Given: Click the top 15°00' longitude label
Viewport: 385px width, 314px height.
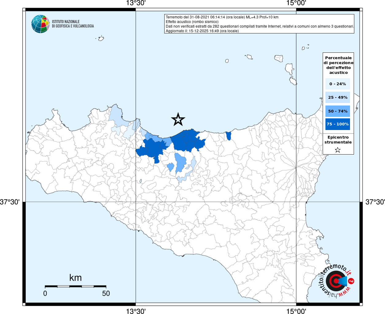Looking at the screenshot, I should [296, 3].
